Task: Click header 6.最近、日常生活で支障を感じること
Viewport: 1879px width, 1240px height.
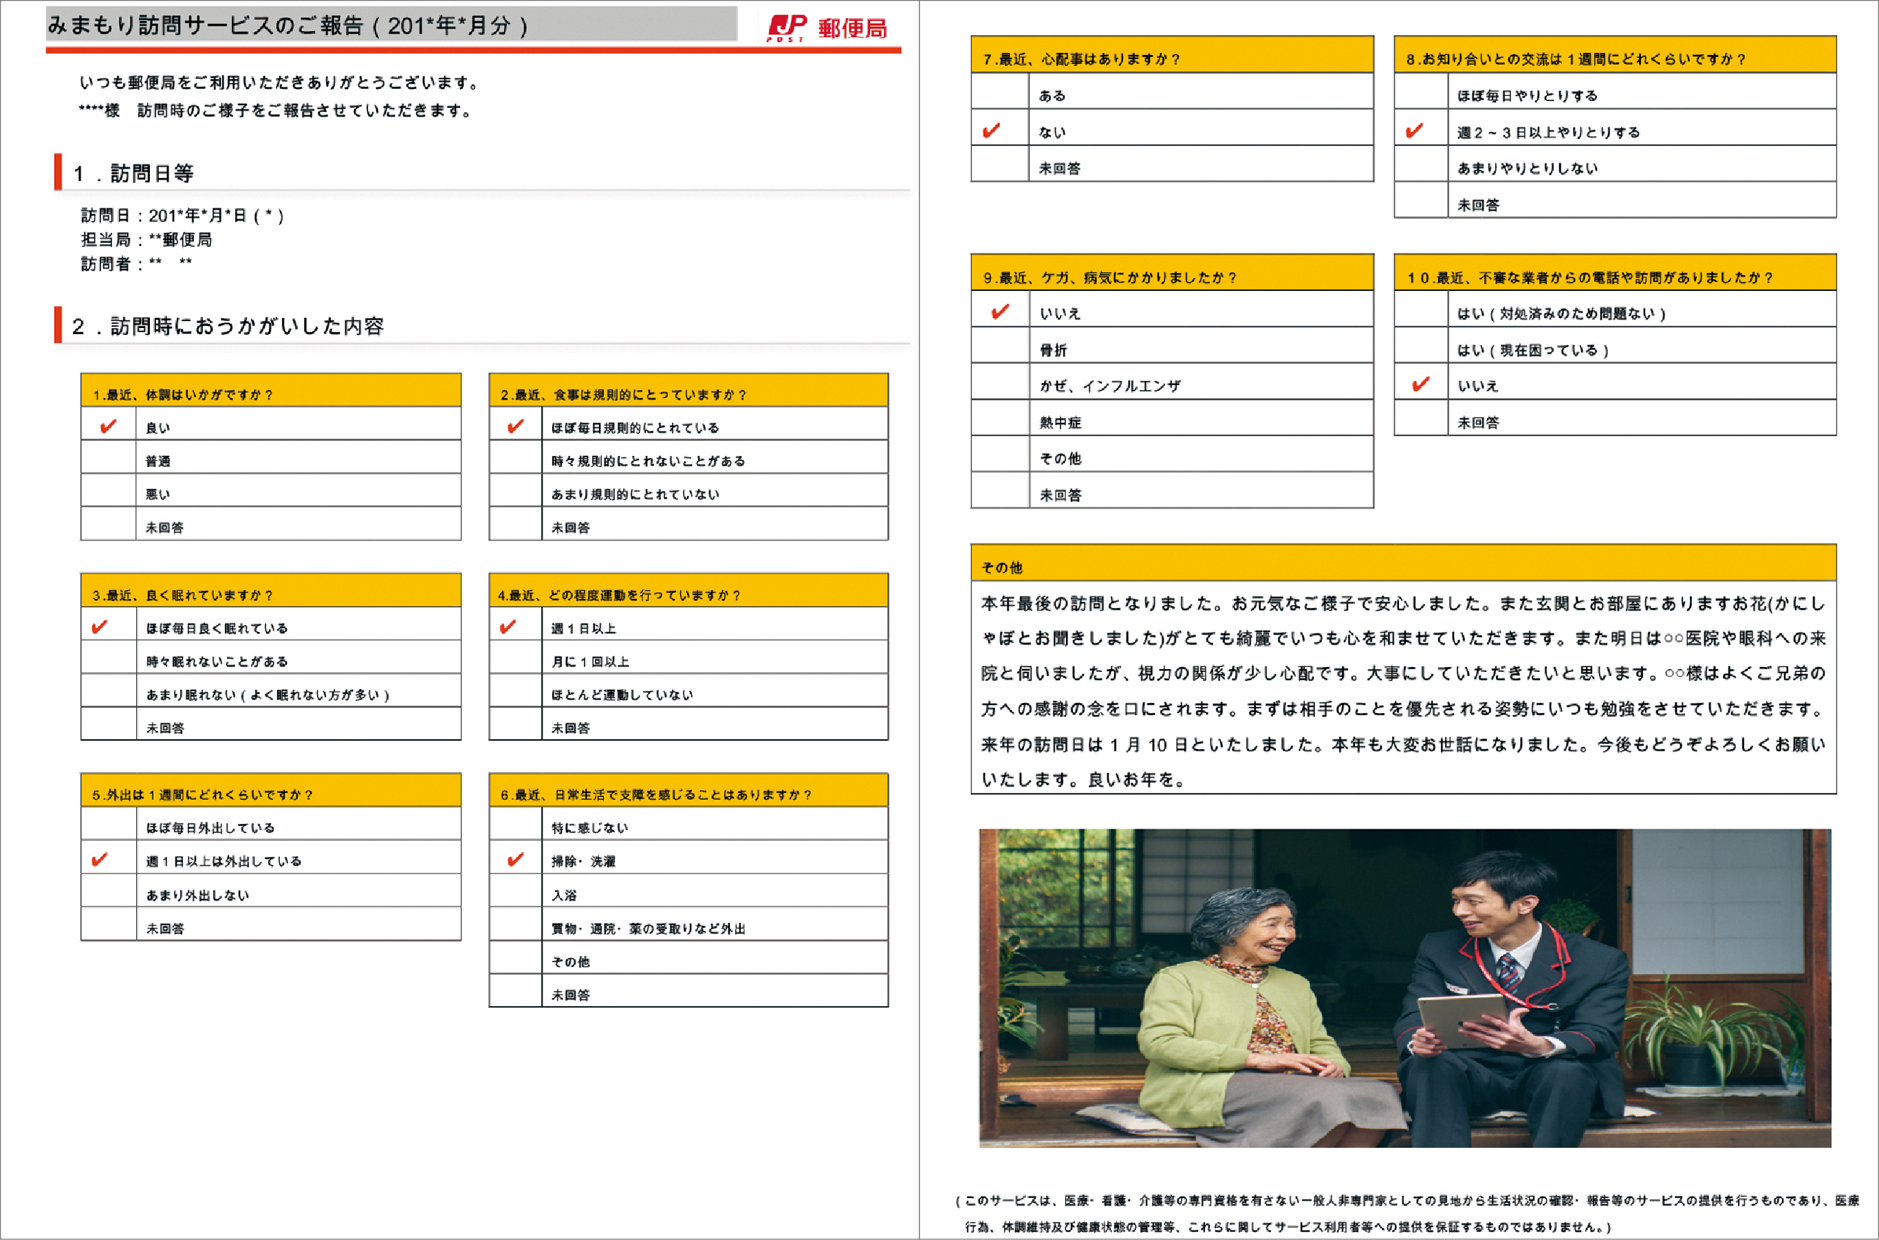Action: [689, 790]
